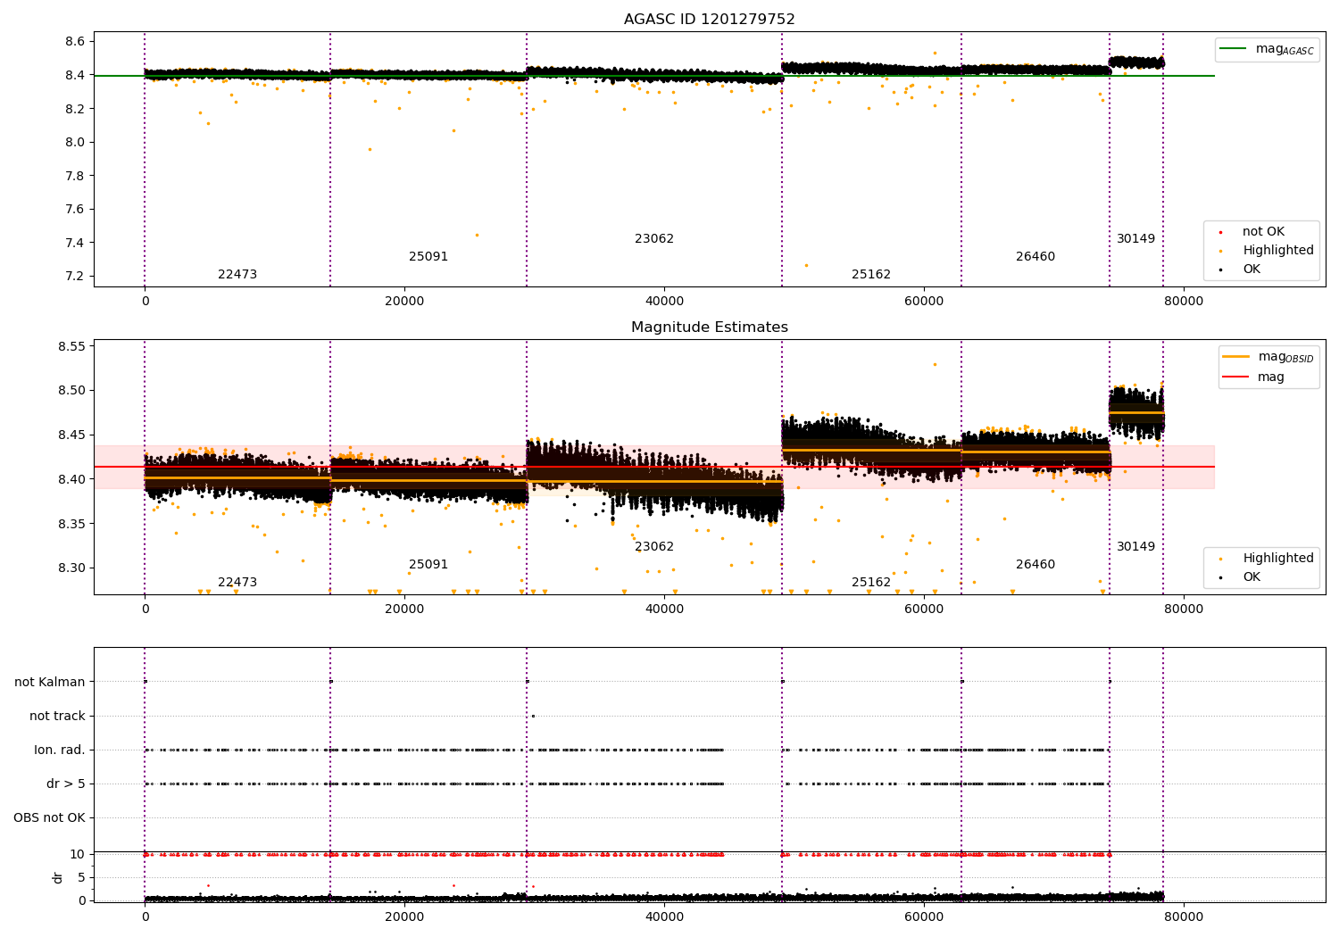Click obsid label 22473 in AGASC ID plot

(237, 275)
